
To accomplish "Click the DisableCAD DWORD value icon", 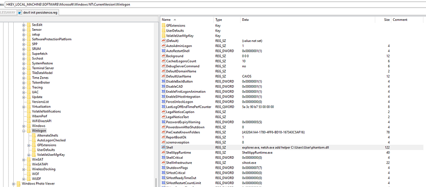I will [163, 86].
